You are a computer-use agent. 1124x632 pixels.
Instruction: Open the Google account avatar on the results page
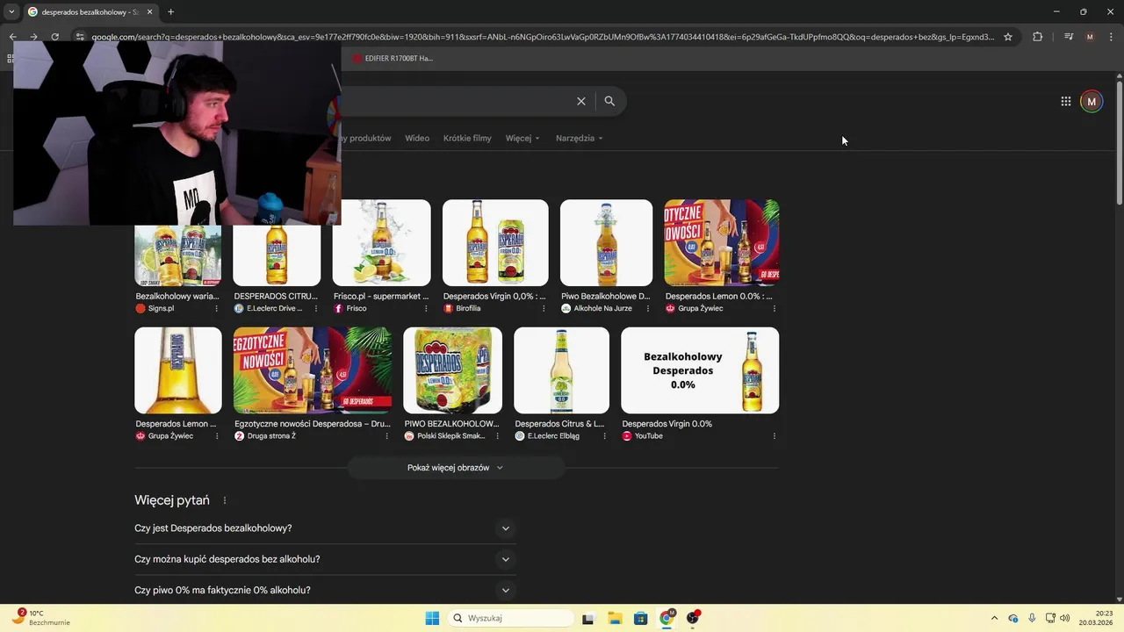(x=1092, y=101)
